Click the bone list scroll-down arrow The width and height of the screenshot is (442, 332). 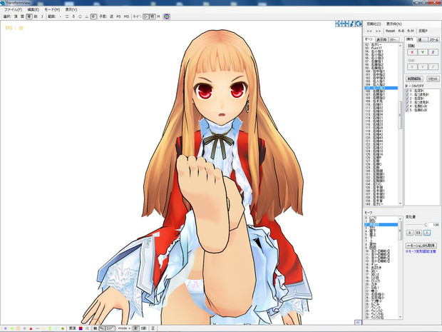(400, 203)
